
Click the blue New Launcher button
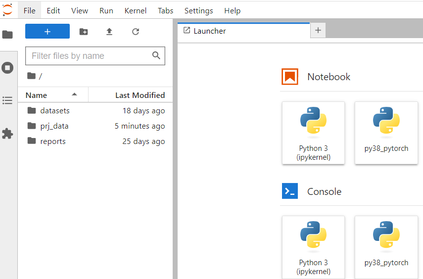coord(47,32)
